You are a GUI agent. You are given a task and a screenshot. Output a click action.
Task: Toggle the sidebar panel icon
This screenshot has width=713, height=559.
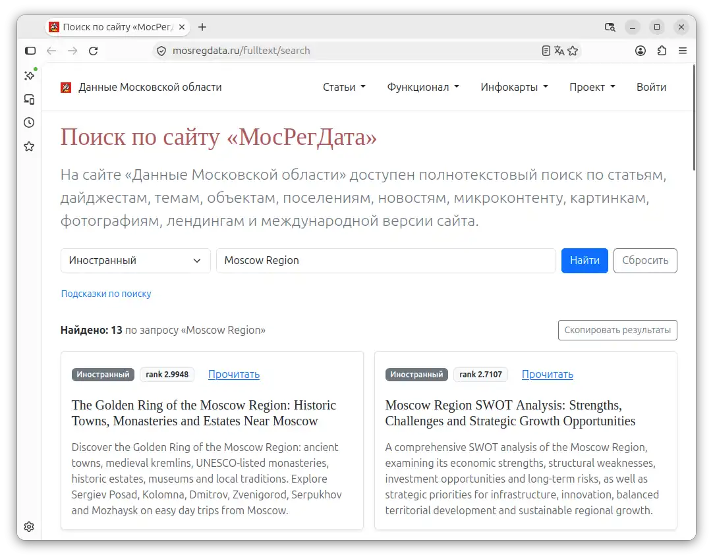pyautogui.click(x=30, y=51)
